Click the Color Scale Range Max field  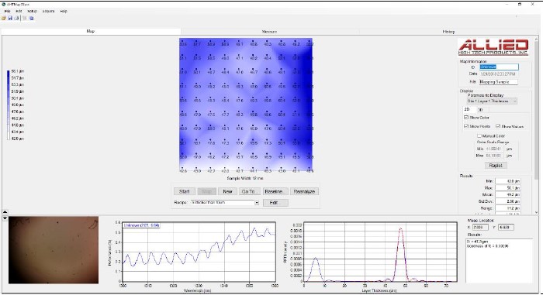tap(495, 156)
